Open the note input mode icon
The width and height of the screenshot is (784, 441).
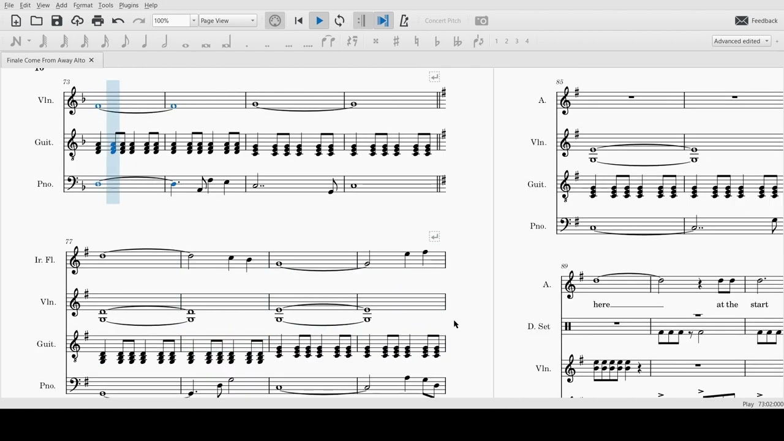click(16, 42)
